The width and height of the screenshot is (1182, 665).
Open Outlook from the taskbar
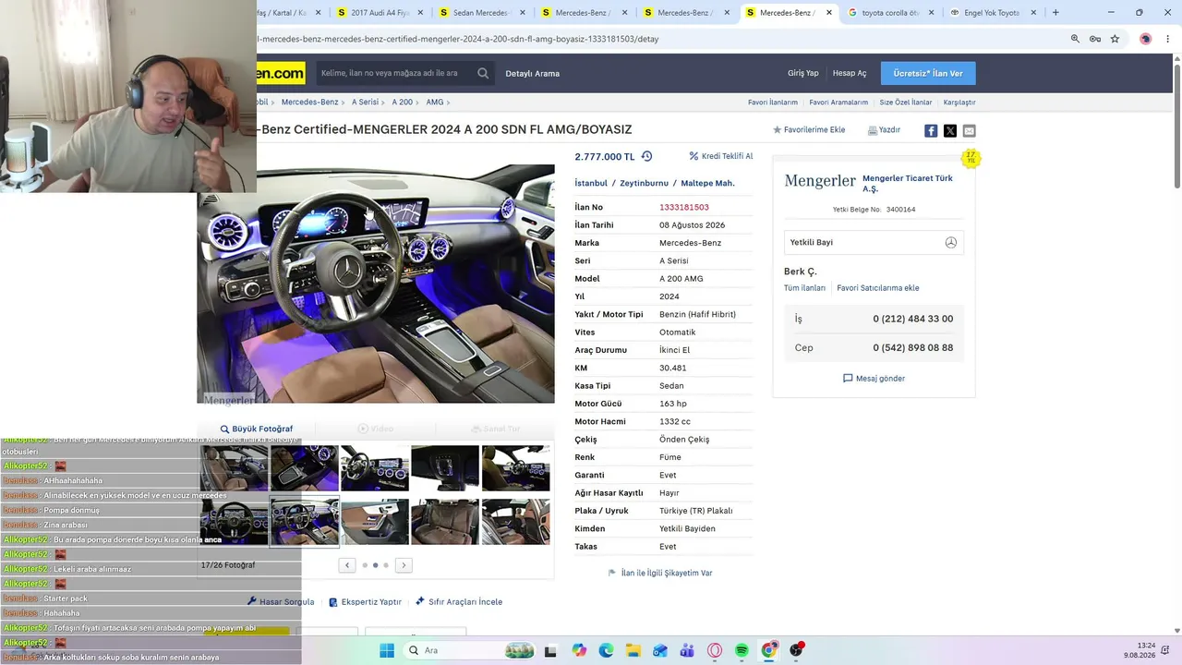pyautogui.click(x=660, y=650)
